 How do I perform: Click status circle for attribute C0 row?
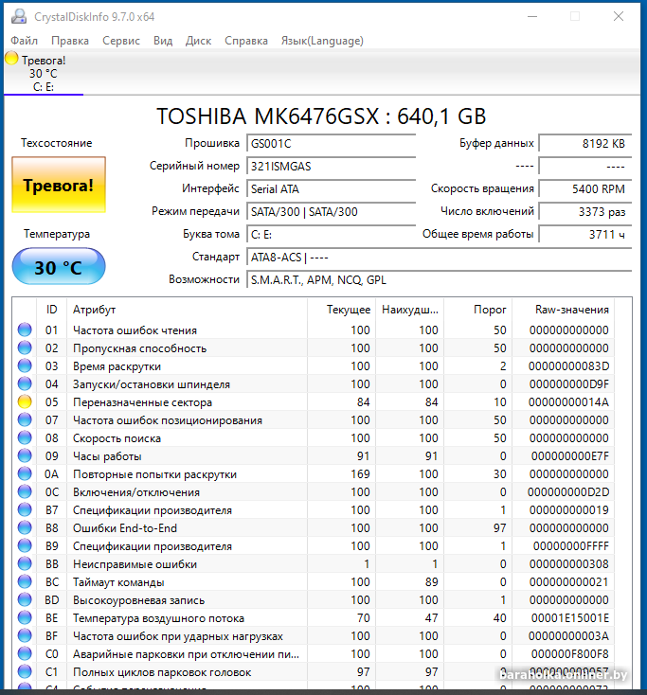pos(25,653)
